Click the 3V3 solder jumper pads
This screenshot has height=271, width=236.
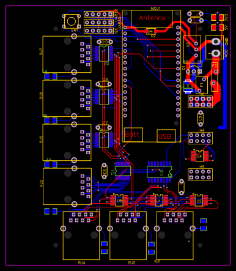tap(218, 17)
